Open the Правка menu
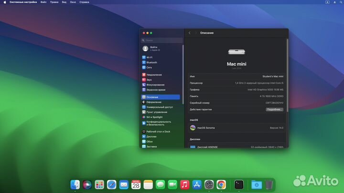The height and width of the screenshot is (193, 344). click(x=54, y=2)
